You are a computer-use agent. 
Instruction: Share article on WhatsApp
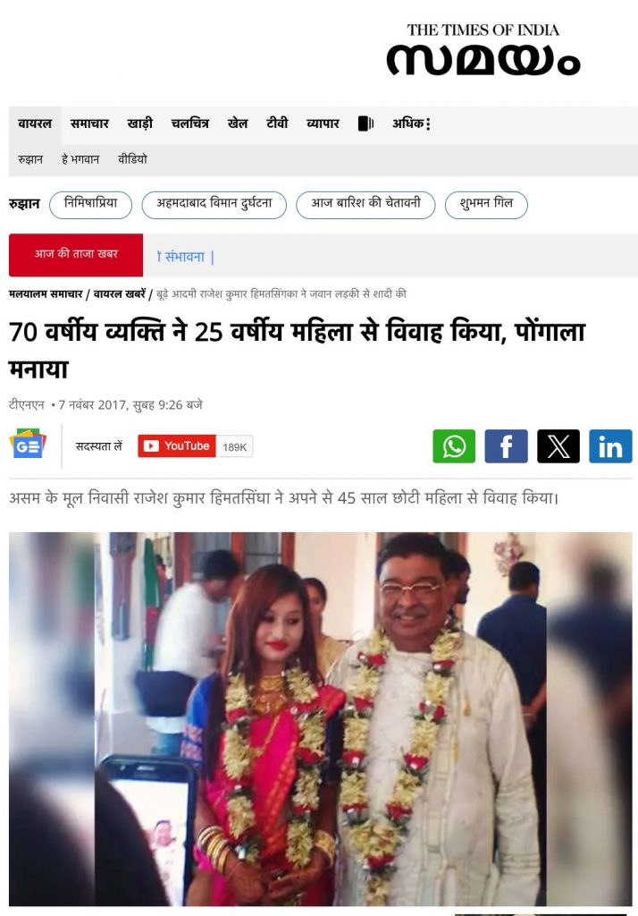(454, 446)
